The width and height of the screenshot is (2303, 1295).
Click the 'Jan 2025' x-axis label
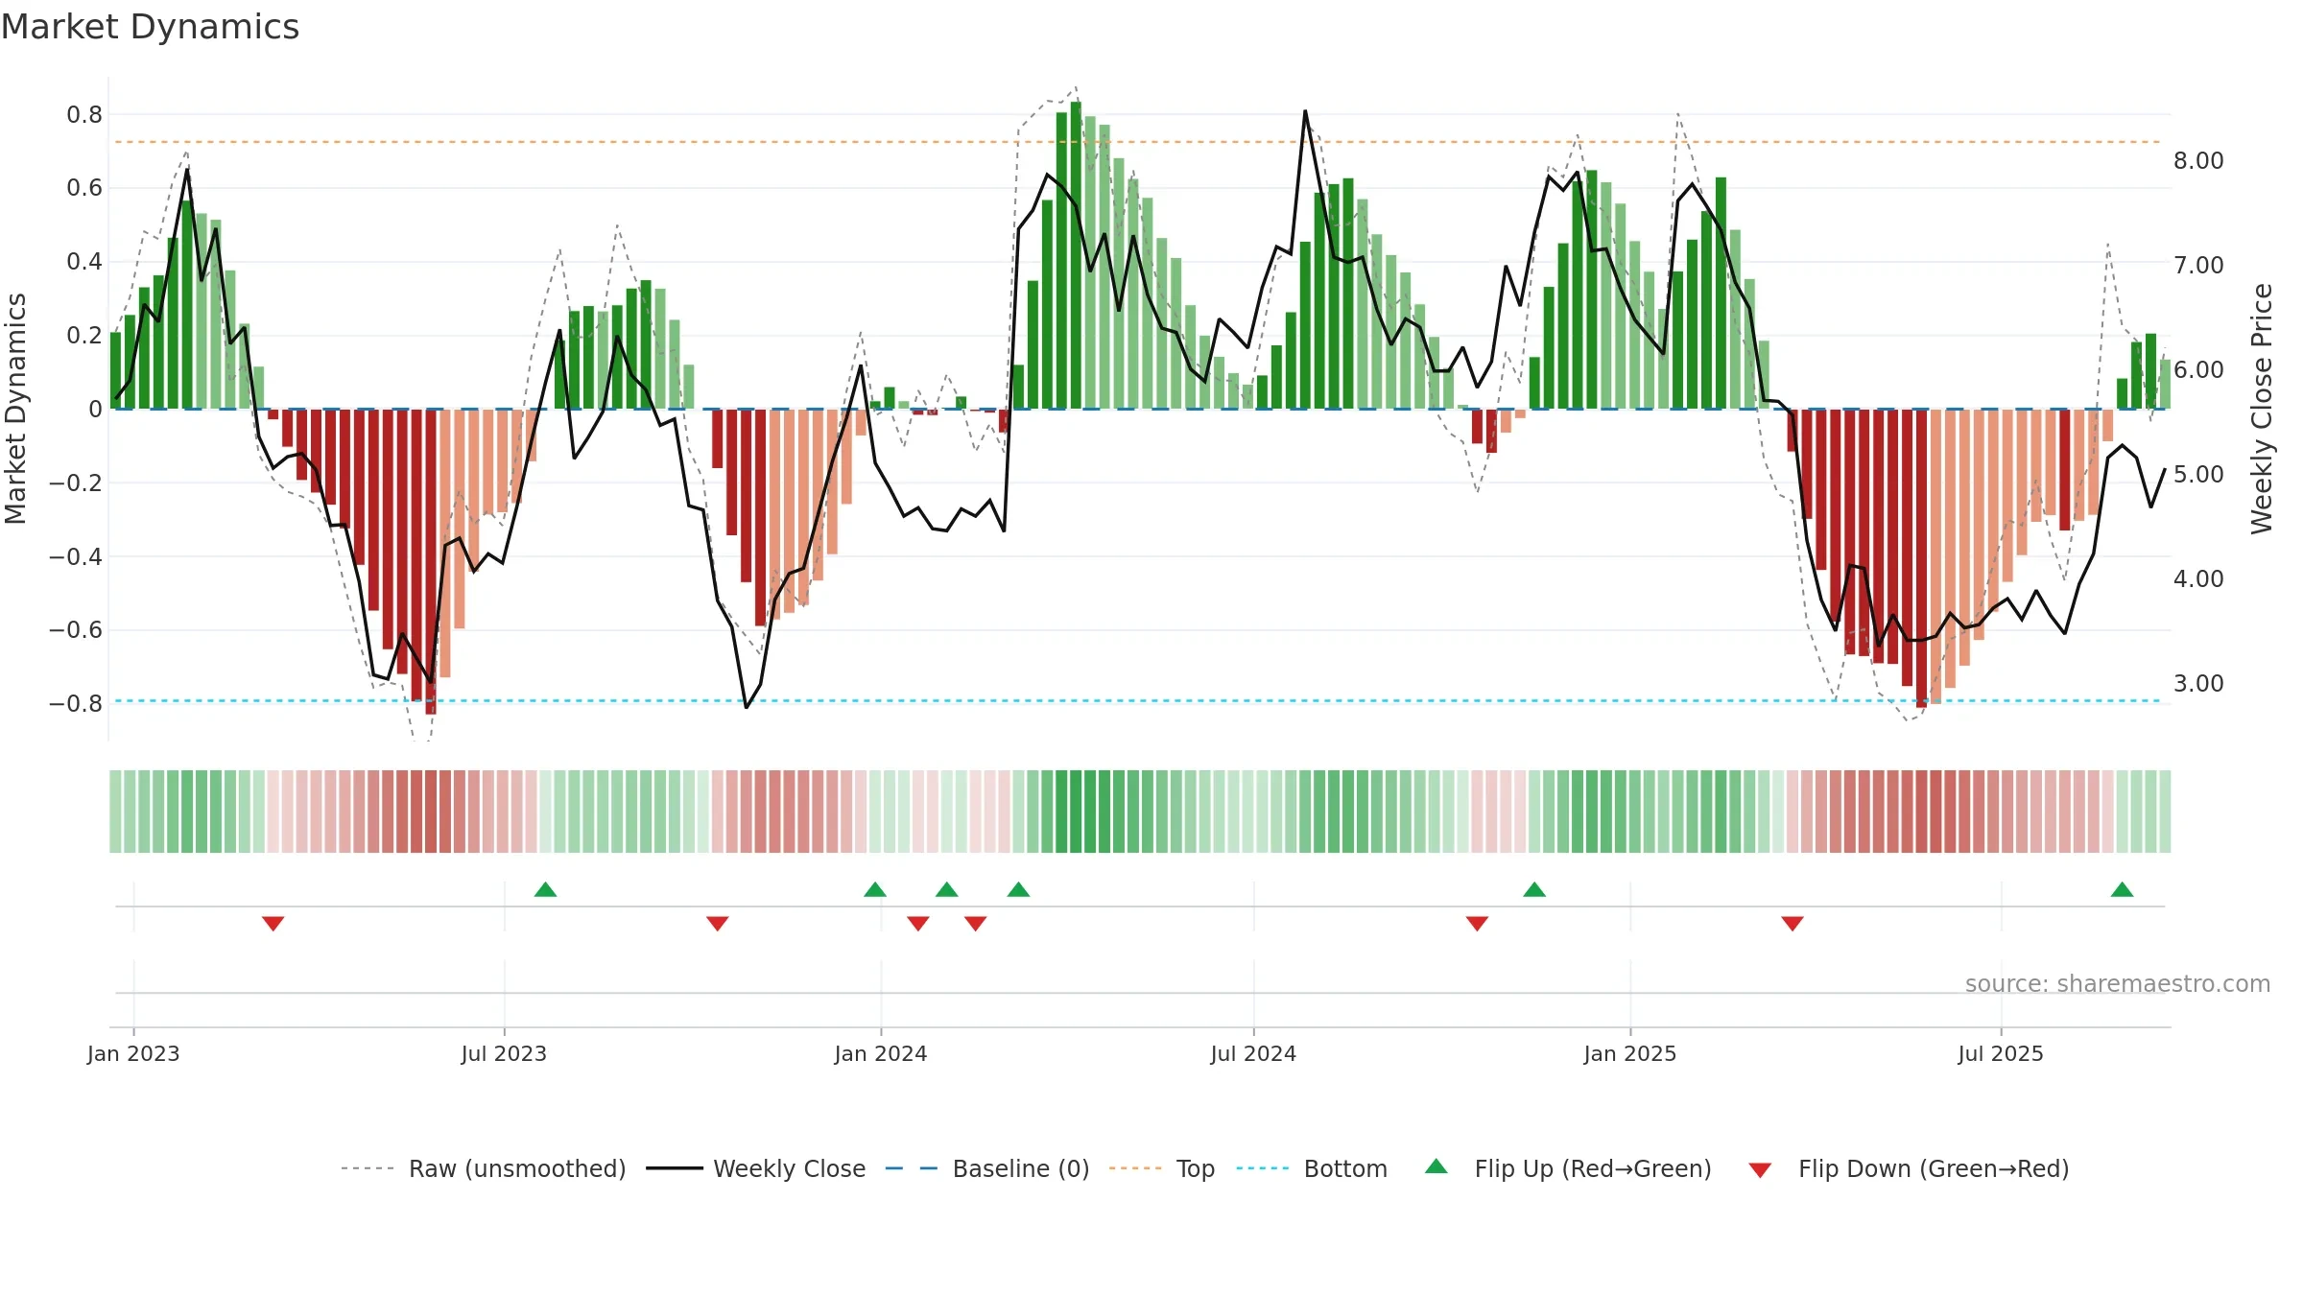pyautogui.click(x=1630, y=1053)
